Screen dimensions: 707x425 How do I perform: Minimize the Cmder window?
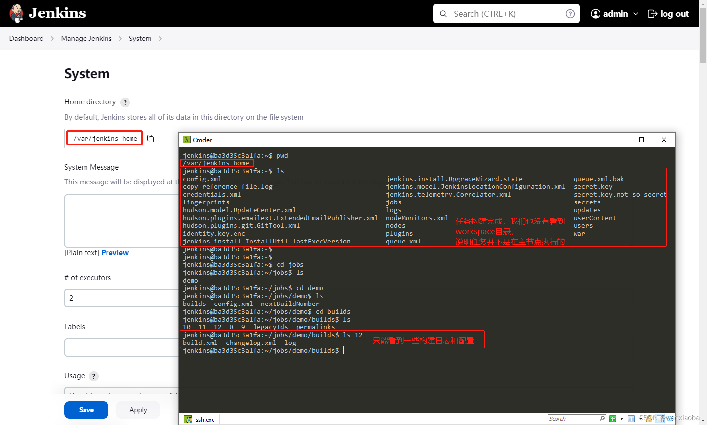pos(620,140)
